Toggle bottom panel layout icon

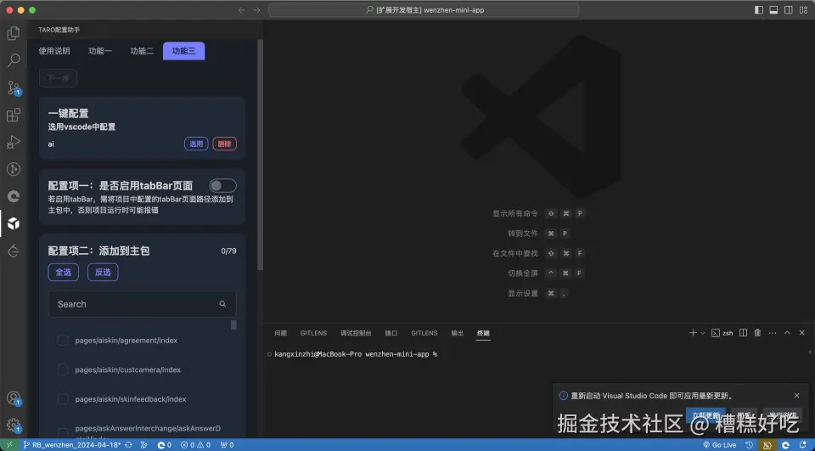773,10
